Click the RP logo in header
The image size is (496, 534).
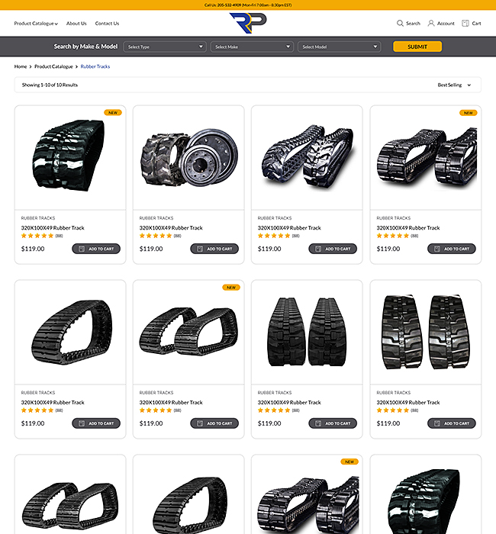[x=248, y=23]
